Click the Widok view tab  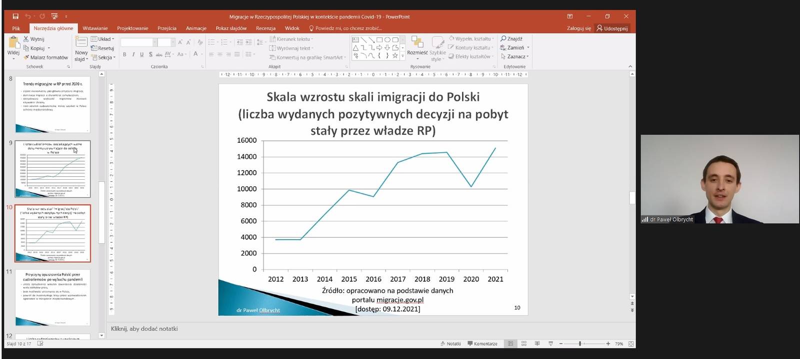(x=292, y=28)
